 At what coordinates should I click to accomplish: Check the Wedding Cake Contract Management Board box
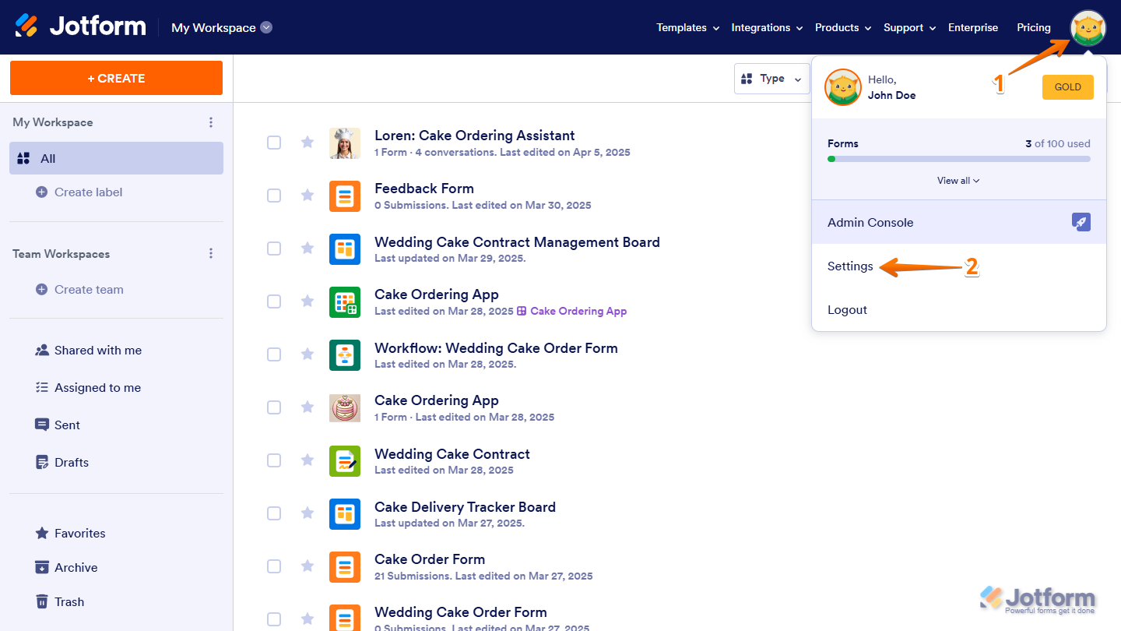point(274,249)
